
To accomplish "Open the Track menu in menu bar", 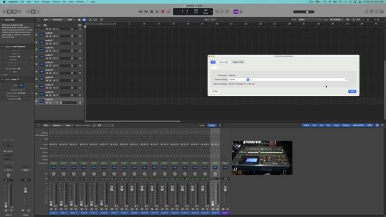I will (36, 2).
